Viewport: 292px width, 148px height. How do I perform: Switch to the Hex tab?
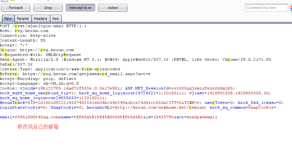pos(55,19)
